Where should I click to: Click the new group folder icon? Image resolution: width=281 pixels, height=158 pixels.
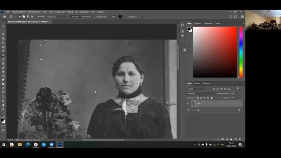click(x=231, y=139)
